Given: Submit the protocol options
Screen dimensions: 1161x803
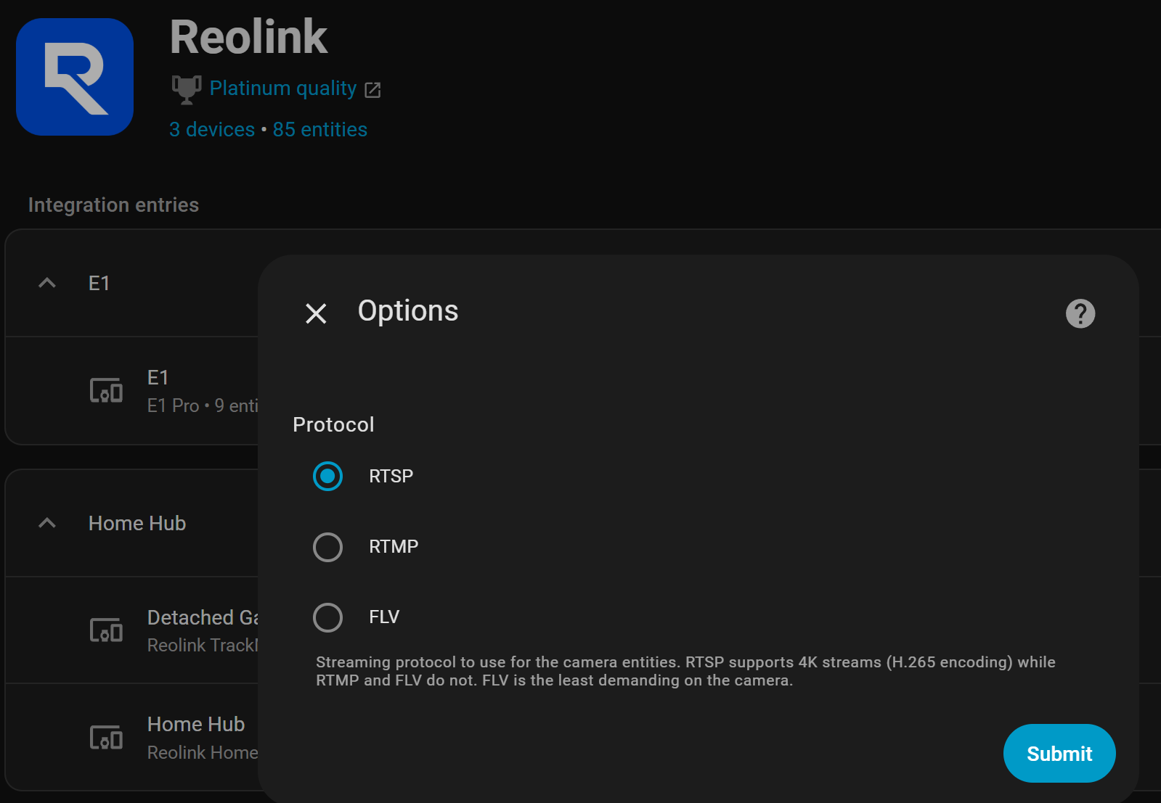Looking at the screenshot, I should [x=1059, y=754].
